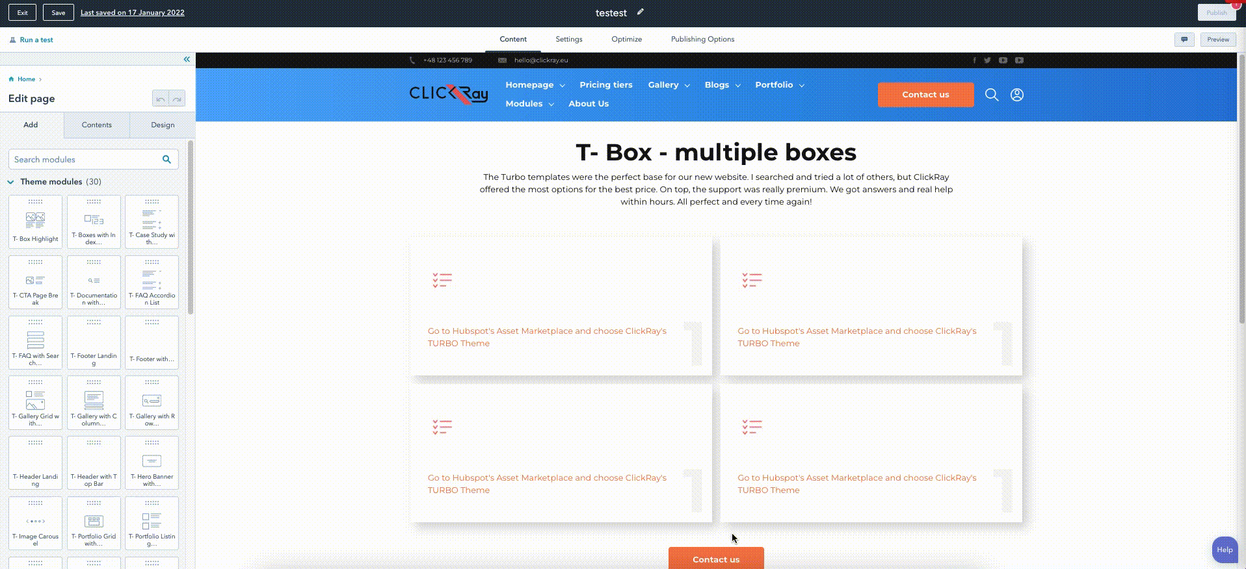Click the redo arrow button

pos(177,99)
